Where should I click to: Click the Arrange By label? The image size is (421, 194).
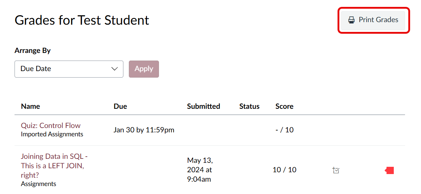[32, 50]
